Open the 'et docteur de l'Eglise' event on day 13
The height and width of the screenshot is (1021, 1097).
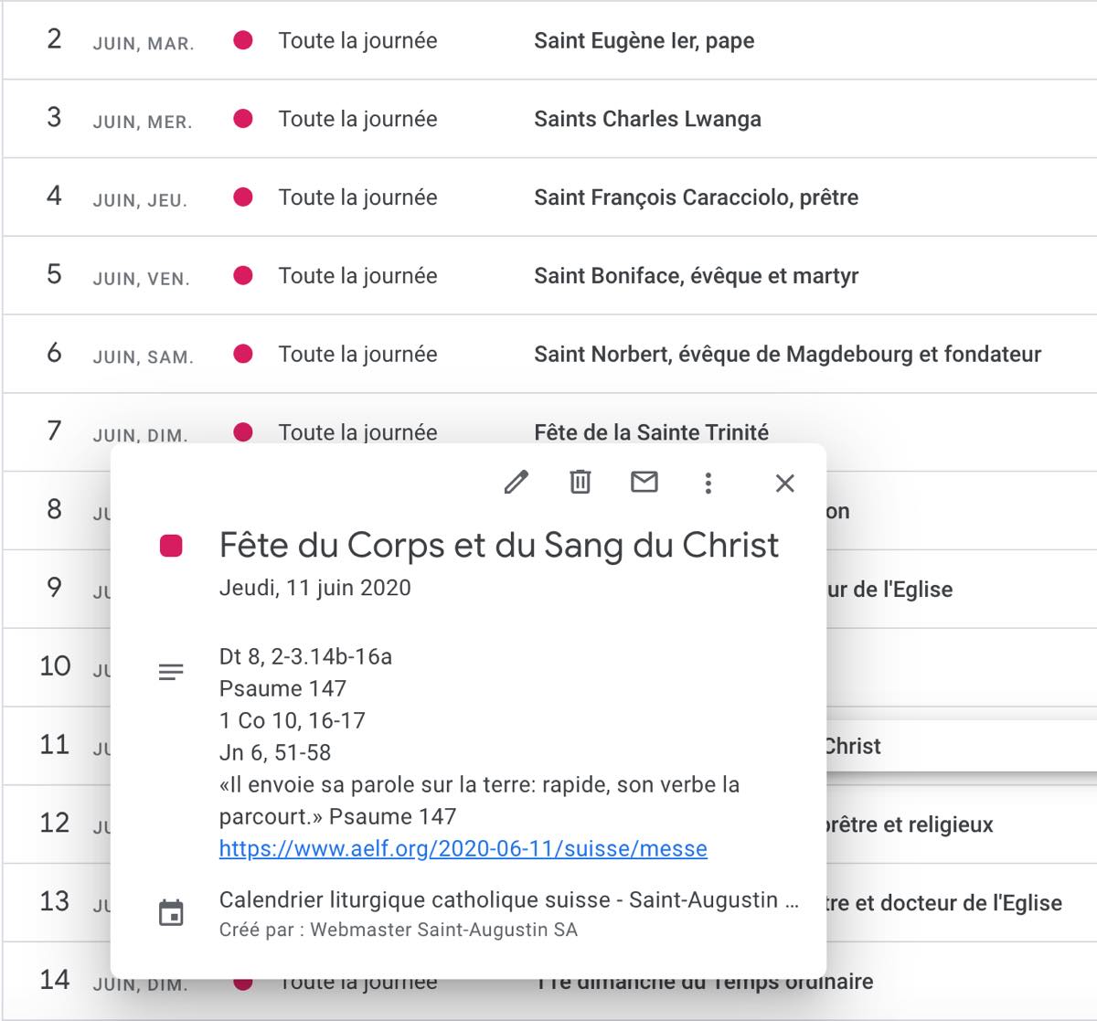tap(944, 903)
